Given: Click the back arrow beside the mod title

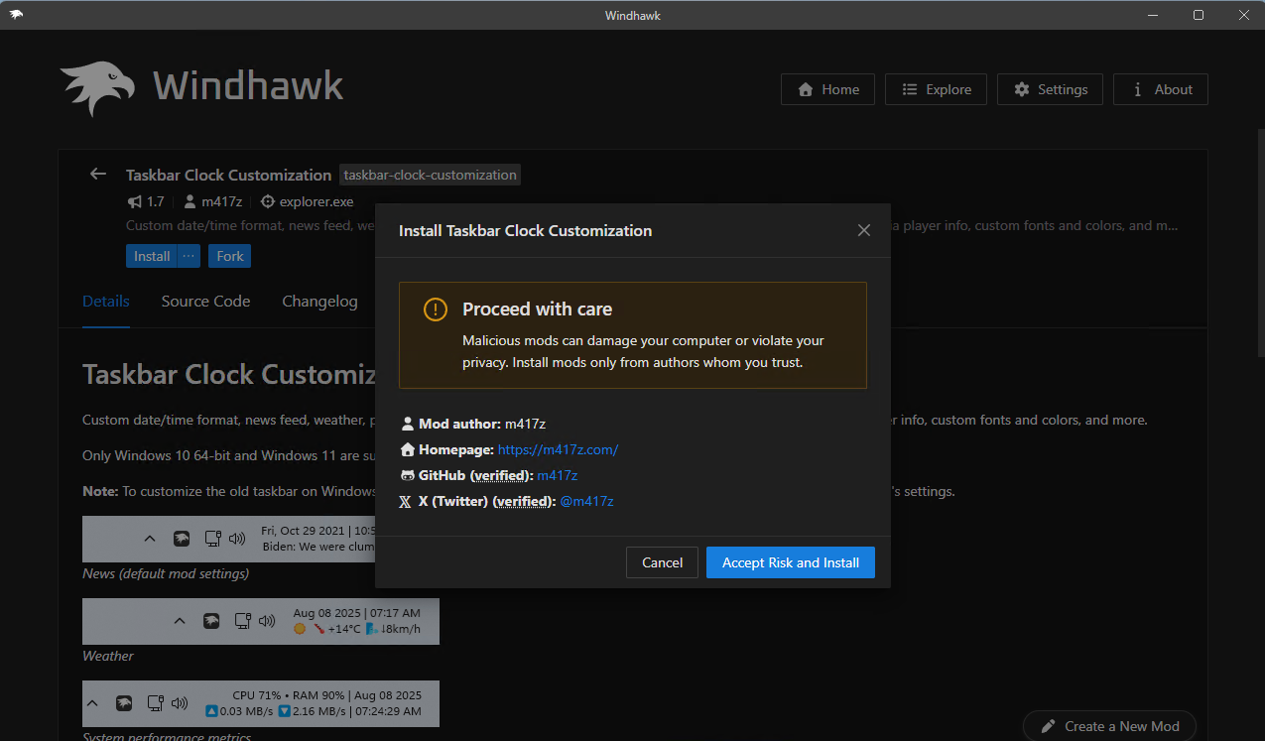Looking at the screenshot, I should coord(97,175).
